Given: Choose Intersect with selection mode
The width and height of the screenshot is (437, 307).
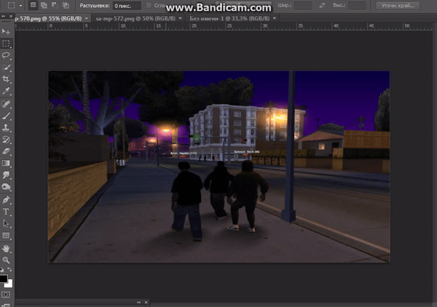Looking at the screenshot, I should point(66,5).
